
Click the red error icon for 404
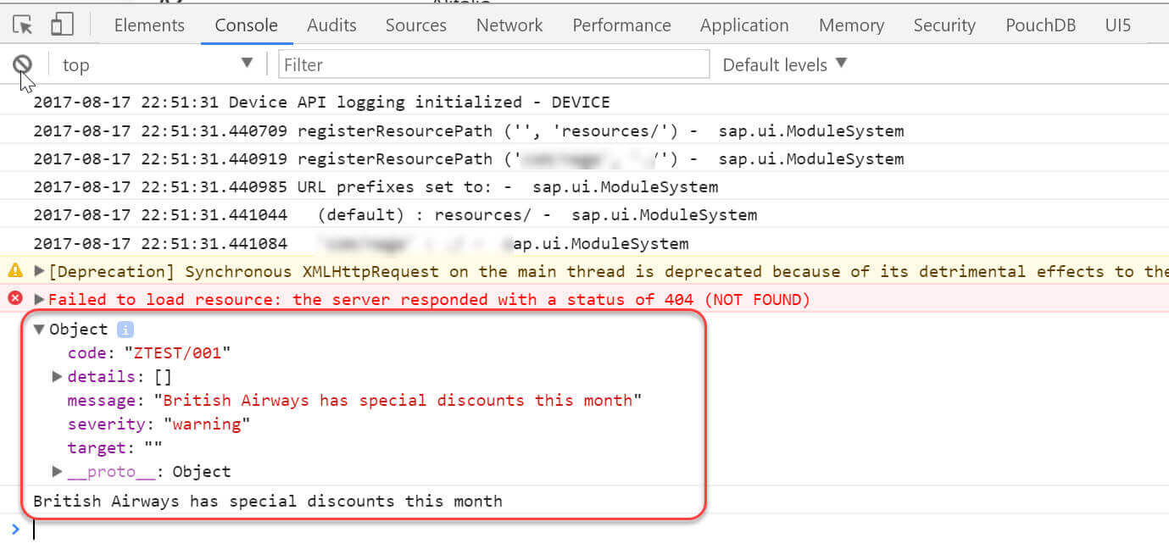[x=15, y=298]
